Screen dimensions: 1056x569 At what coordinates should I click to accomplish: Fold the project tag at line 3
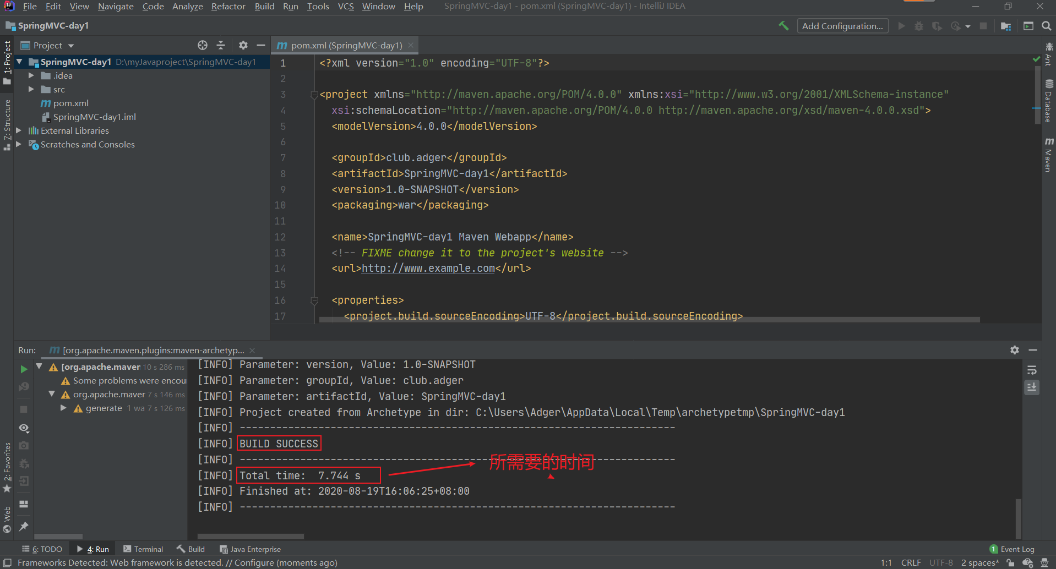314,95
